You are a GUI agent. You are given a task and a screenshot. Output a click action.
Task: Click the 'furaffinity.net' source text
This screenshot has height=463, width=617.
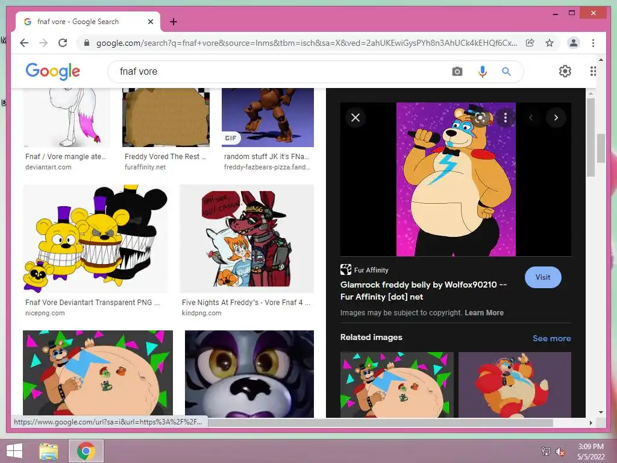click(145, 167)
